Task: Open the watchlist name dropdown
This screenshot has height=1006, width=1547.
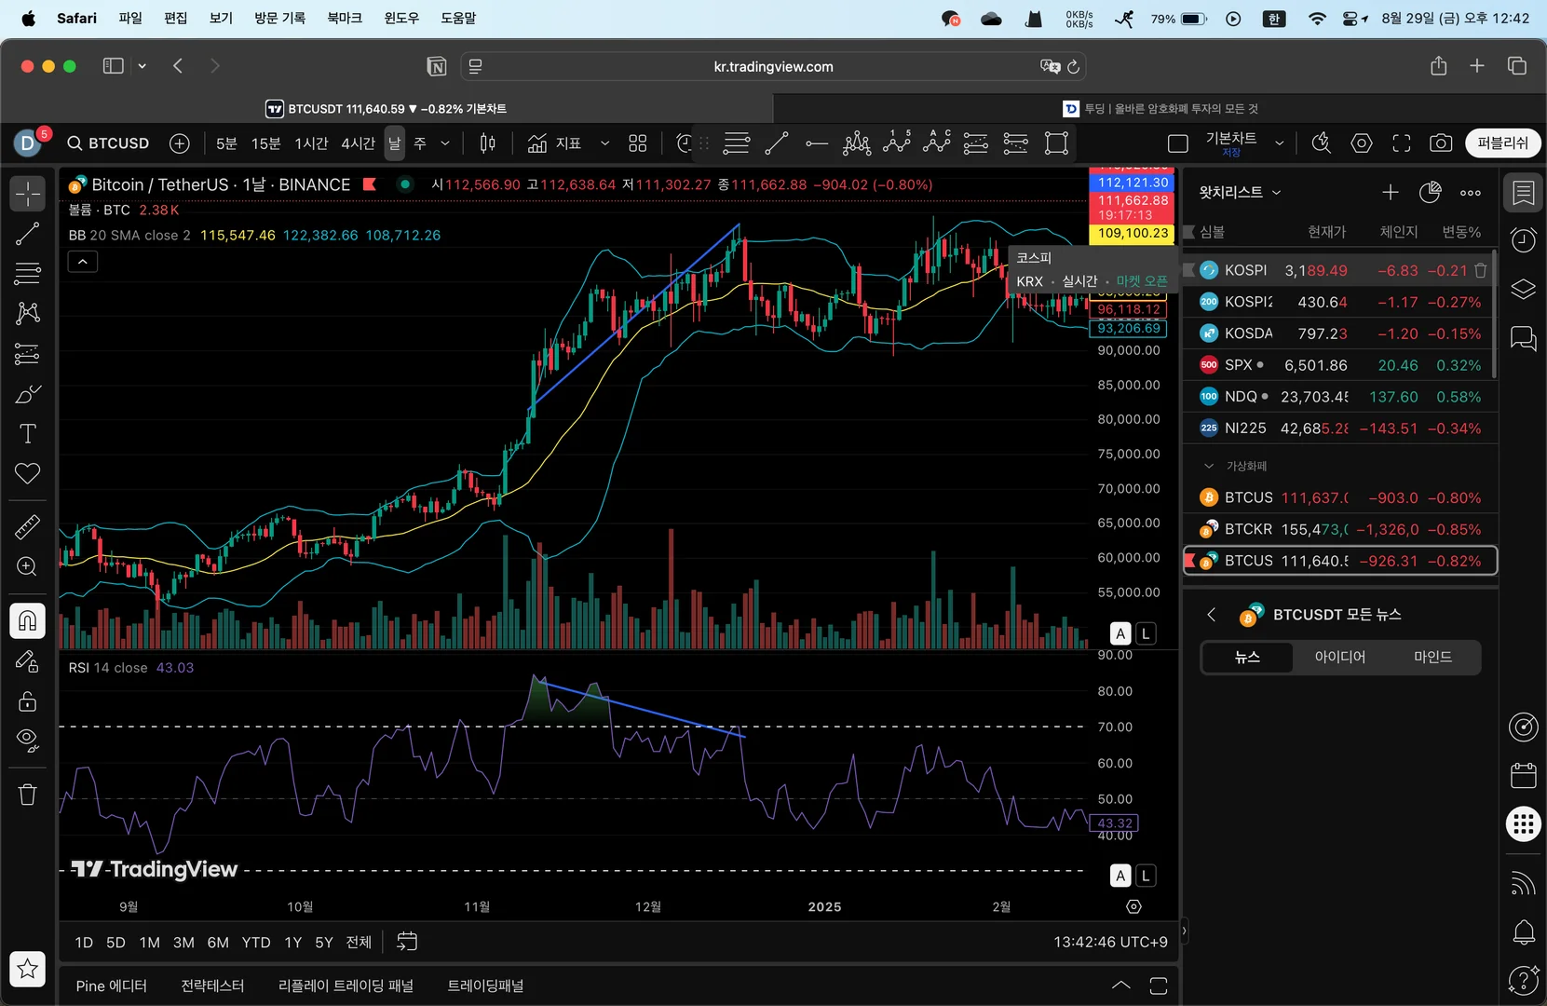Action: (1240, 192)
